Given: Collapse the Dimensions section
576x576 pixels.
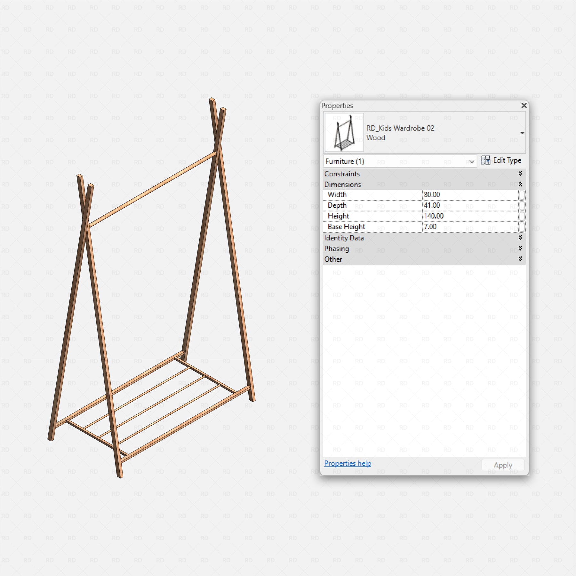Looking at the screenshot, I should 520,184.
